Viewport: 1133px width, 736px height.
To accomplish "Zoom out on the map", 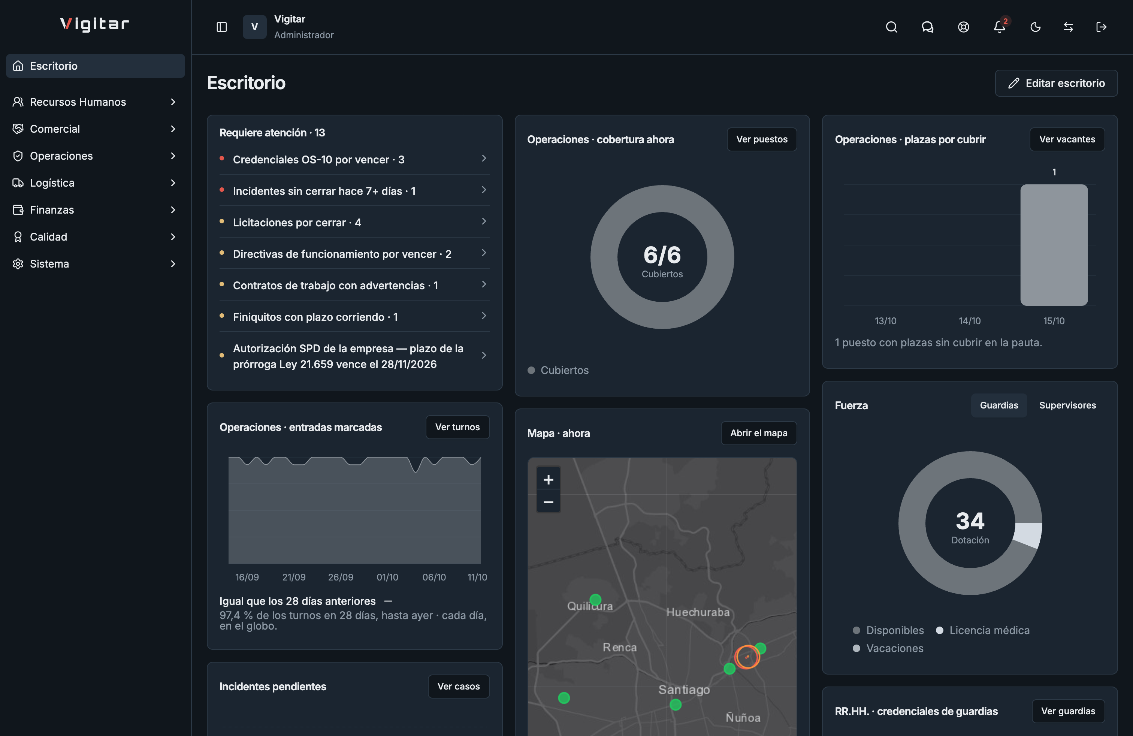I will click(x=549, y=502).
